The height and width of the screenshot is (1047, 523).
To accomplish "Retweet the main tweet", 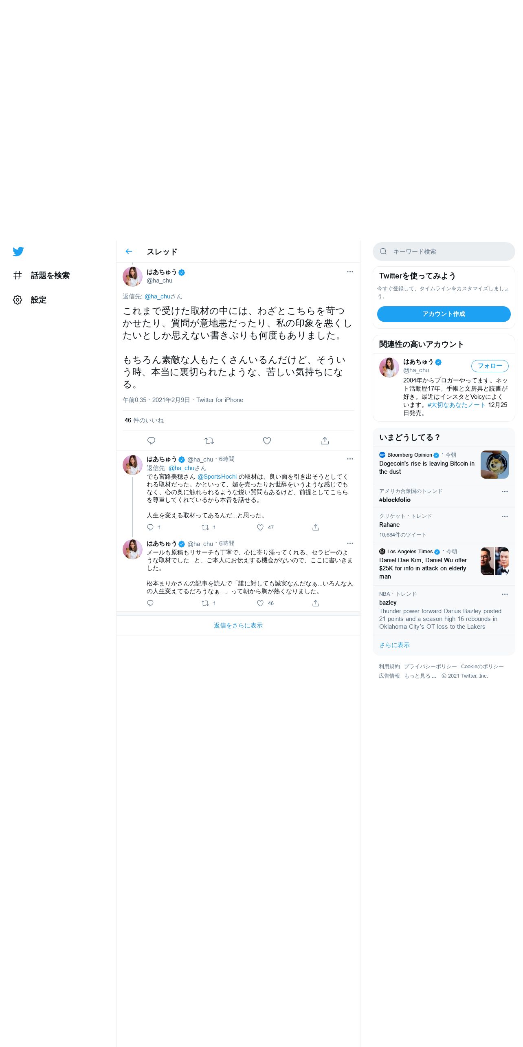I will [209, 441].
